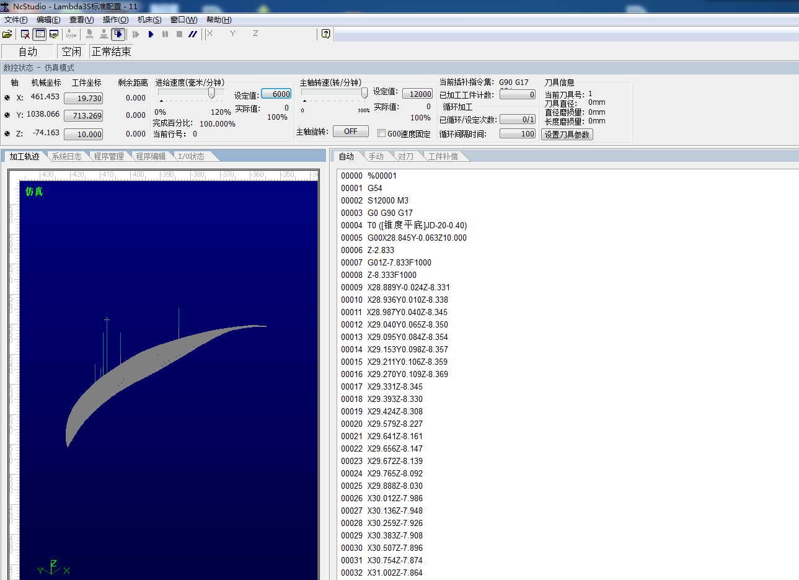Screen dimensions: 799x580
Task: Click the feed rate 设定值 6000 button
Action: (x=276, y=94)
